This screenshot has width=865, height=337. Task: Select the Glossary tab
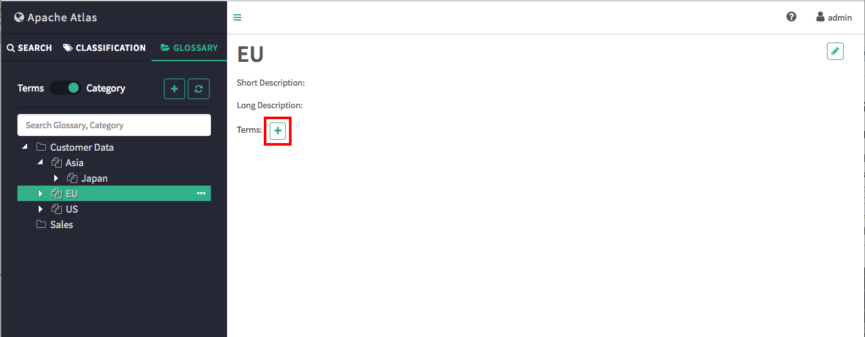(189, 48)
